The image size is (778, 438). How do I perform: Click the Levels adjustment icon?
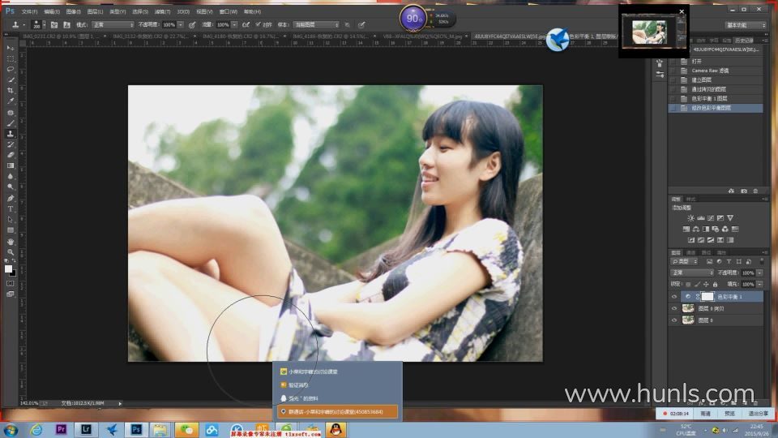coord(700,218)
